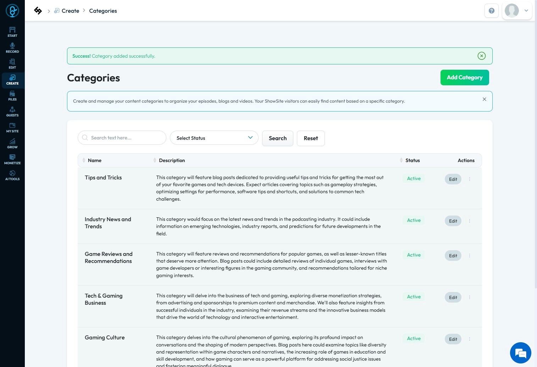This screenshot has width=537, height=367.
Task: Click Categories in the breadcrumb
Action: pos(103,11)
